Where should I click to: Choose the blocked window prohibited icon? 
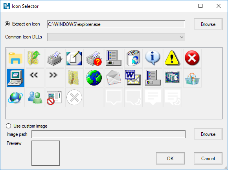click(55, 97)
